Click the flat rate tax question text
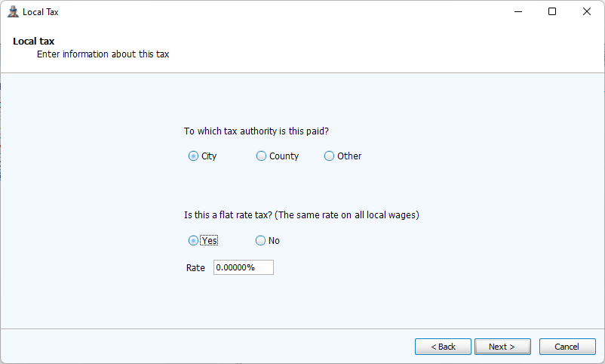The image size is (605, 364). (301, 215)
